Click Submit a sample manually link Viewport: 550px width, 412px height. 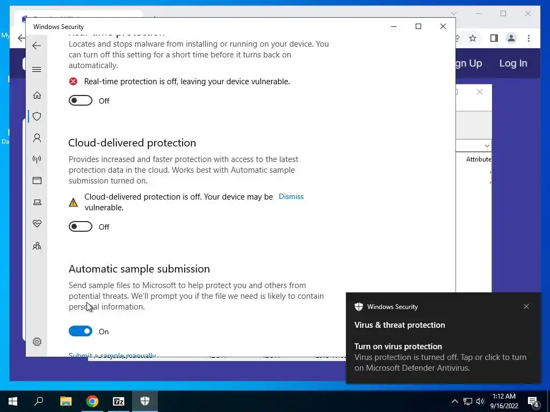[112, 355]
